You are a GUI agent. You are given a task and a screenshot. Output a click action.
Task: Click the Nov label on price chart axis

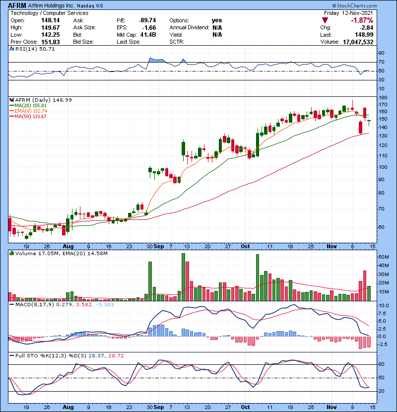coord(331,247)
